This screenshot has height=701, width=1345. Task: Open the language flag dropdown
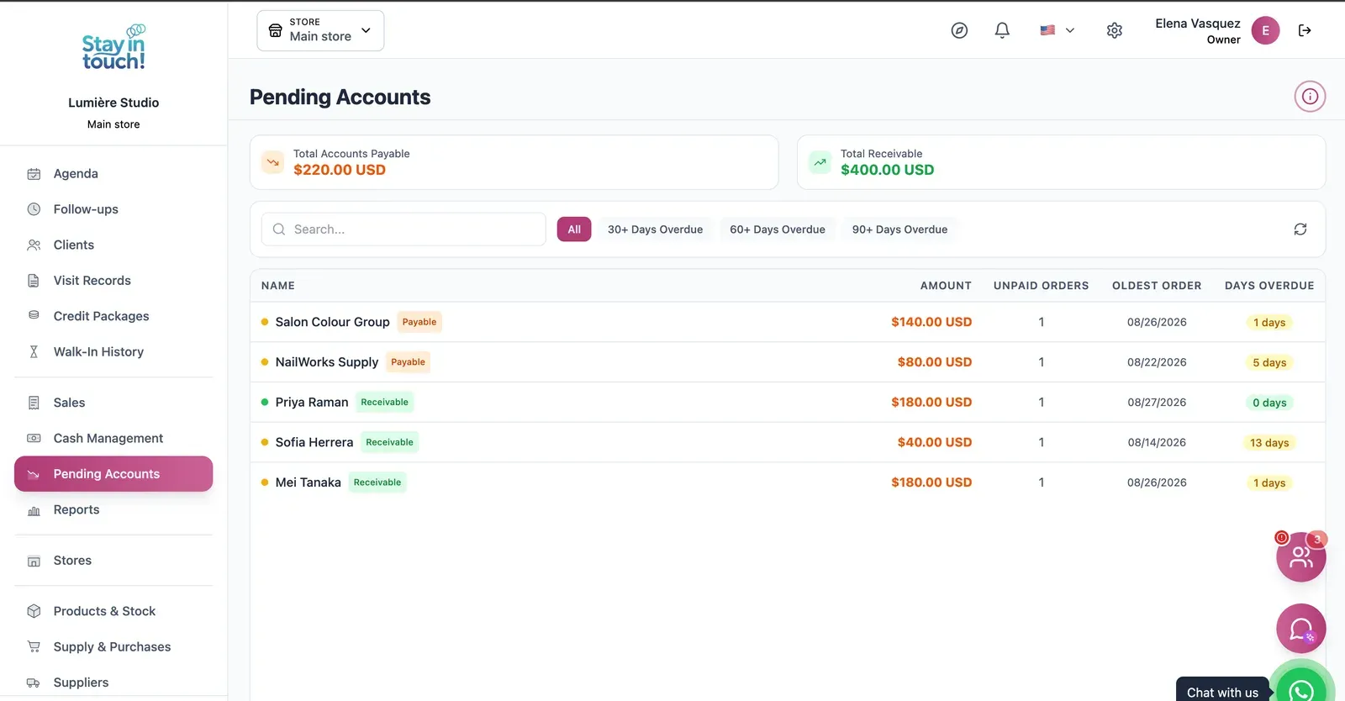click(1058, 30)
